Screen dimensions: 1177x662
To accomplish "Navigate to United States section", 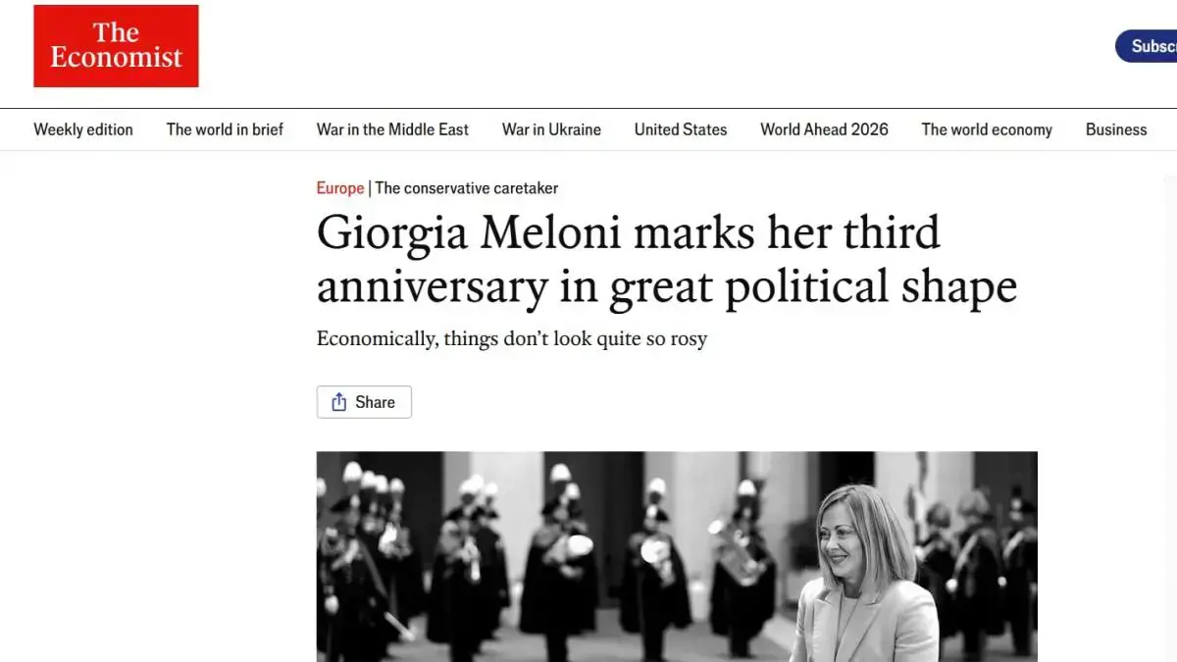I will pos(681,129).
